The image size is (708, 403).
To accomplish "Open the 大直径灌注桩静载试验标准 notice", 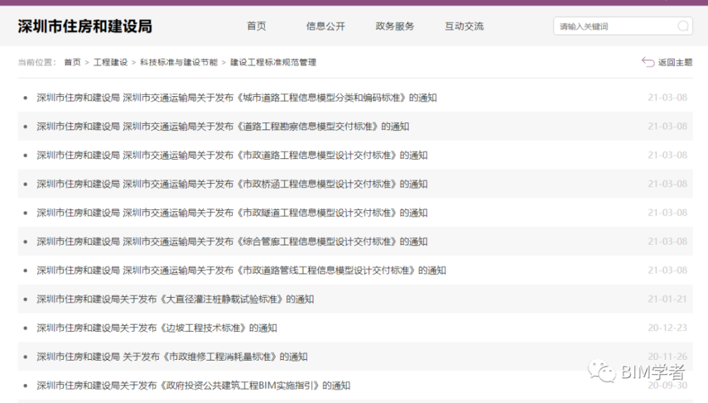I will (175, 299).
